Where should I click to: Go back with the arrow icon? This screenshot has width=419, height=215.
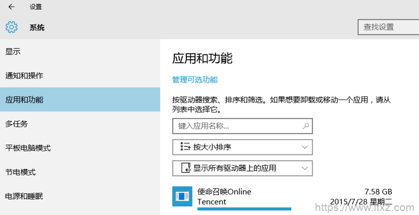tap(11, 7)
